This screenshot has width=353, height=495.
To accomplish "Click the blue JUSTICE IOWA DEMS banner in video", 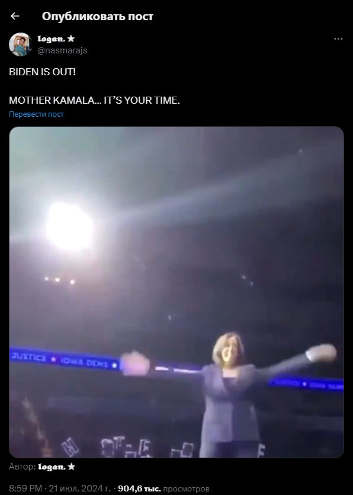I will coord(65,360).
